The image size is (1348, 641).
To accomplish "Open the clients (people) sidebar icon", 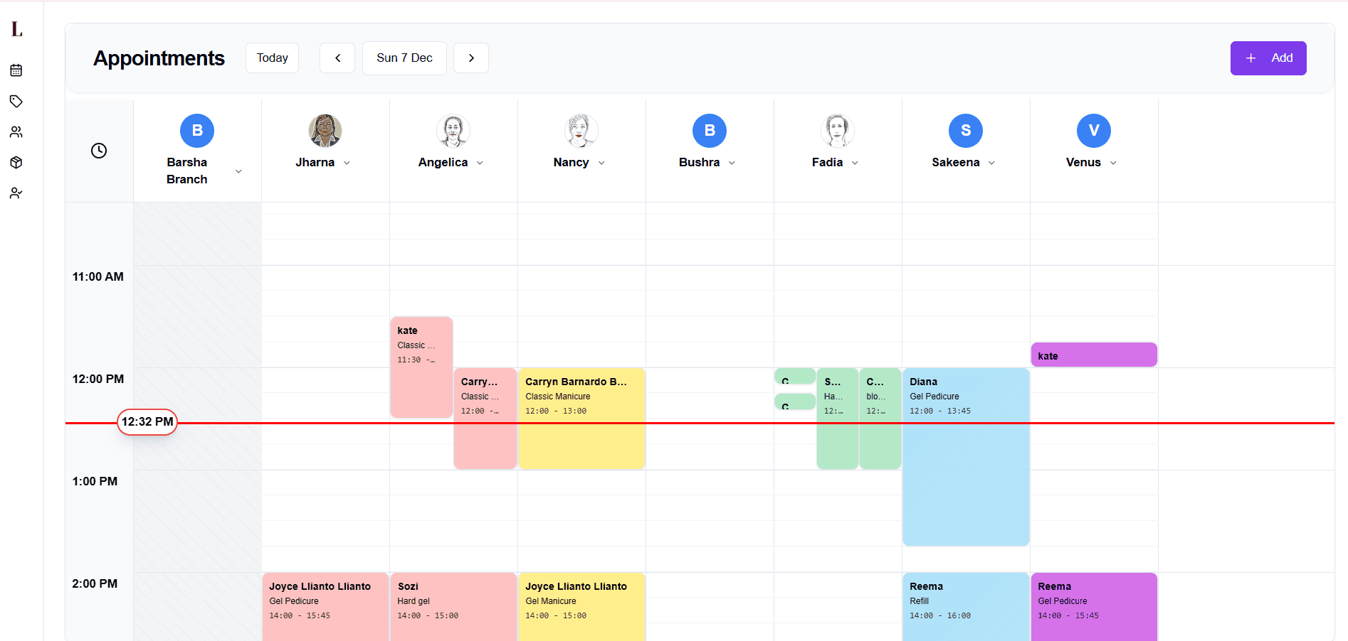I will (16, 132).
